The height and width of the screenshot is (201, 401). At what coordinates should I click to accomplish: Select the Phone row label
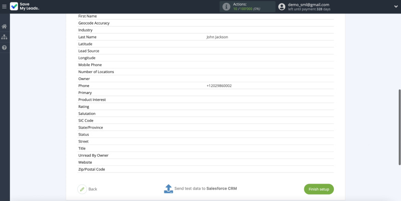click(84, 85)
